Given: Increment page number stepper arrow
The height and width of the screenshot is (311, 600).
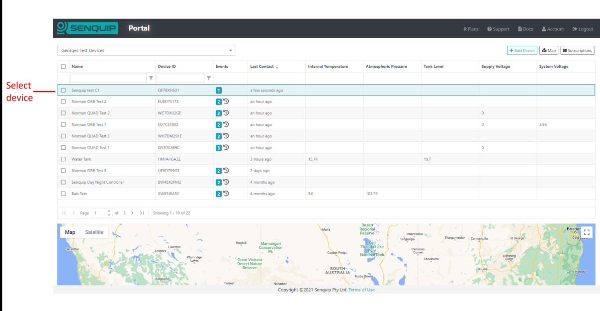Looking at the screenshot, I should click(109, 211).
